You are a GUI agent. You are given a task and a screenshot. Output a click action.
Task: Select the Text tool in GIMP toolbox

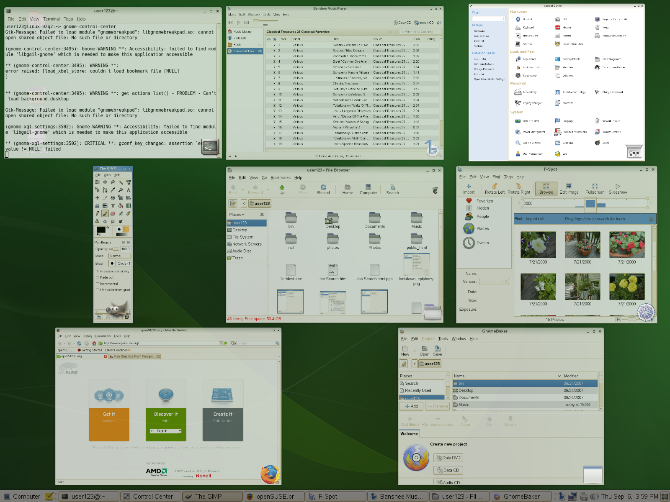113,205
